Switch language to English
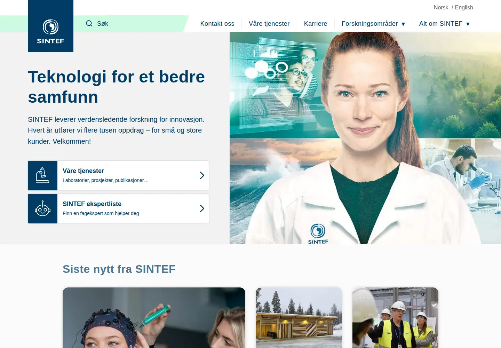 [464, 7]
